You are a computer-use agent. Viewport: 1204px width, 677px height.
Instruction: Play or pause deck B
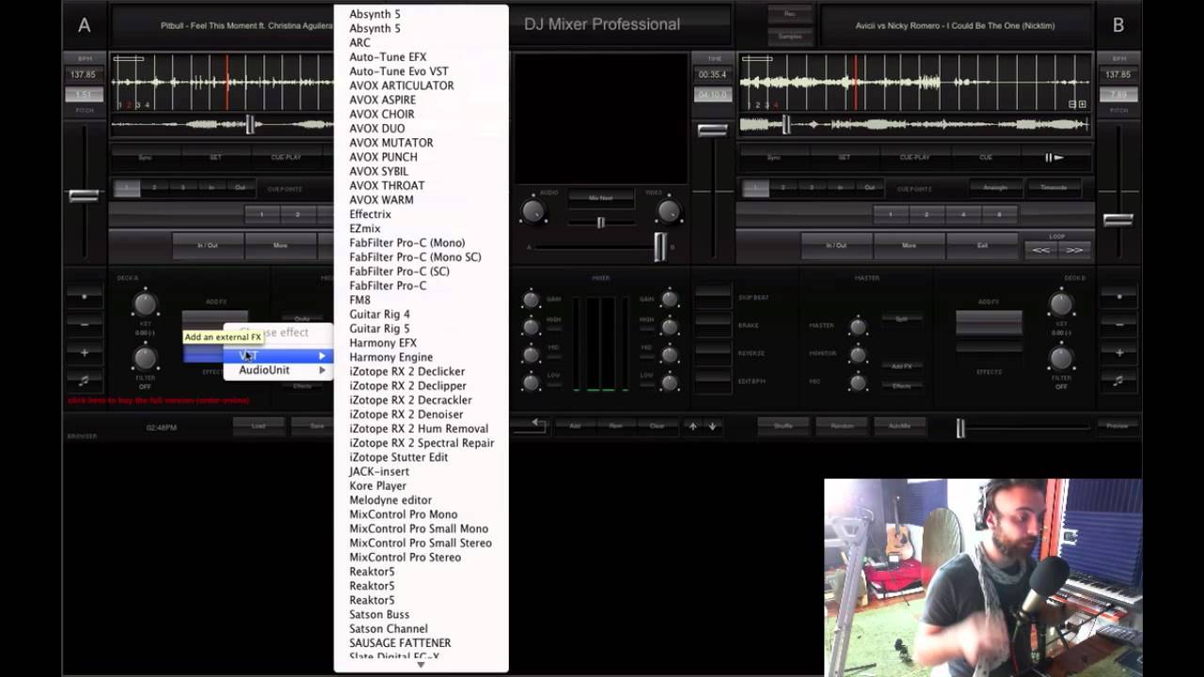tap(1054, 157)
